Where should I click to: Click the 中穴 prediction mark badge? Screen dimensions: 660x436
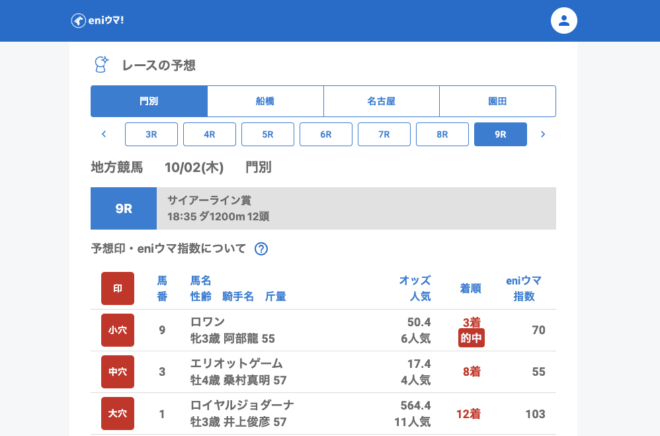tap(118, 372)
